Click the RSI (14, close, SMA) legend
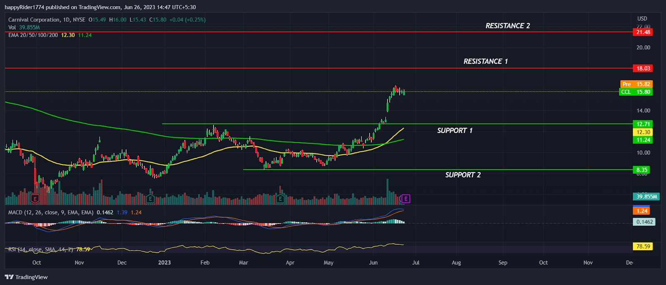Screen dimensions: 666x285 point(41,249)
